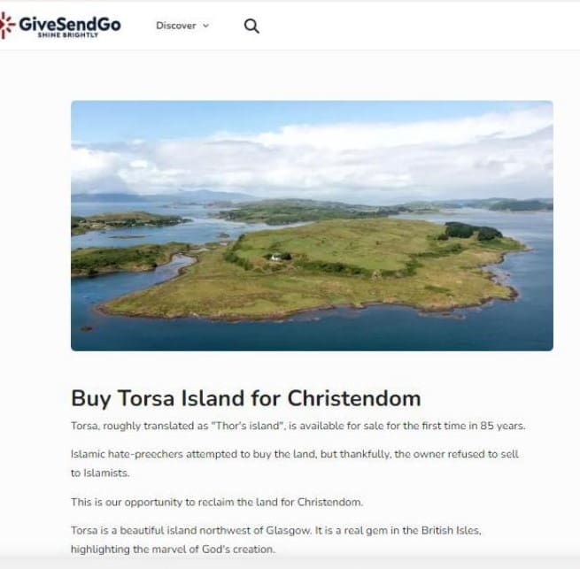
Task: Click the 'to Islamists.' text line
Action: point(100,473)
